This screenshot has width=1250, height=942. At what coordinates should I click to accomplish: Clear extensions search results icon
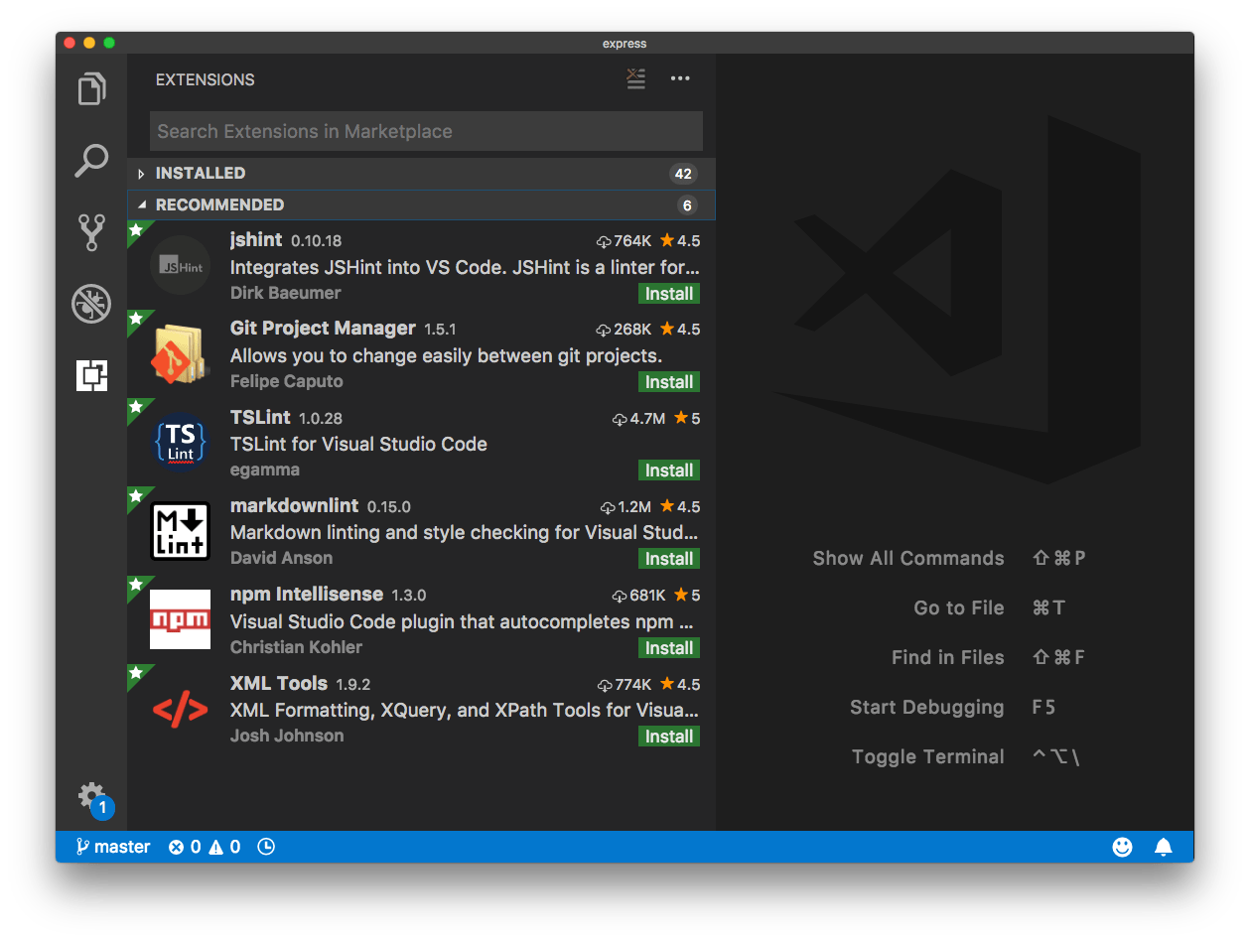point(635,79)
